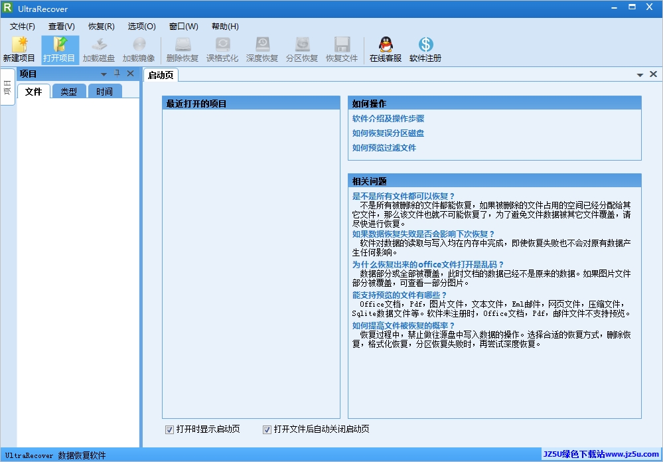
Task: Click the 如何操作 section header
Action: [x=494, y=104]
